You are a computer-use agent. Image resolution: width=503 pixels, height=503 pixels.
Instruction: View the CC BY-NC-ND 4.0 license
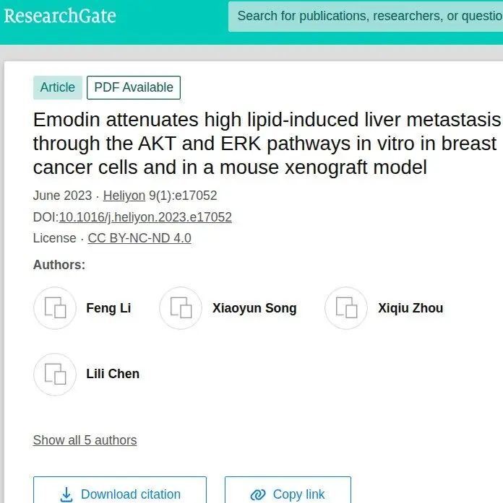[x=139, y=238]
